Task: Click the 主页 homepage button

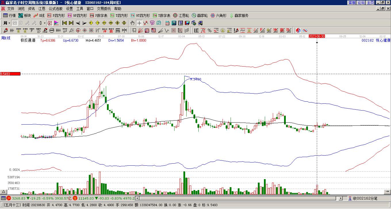Action: click(370, 3)
